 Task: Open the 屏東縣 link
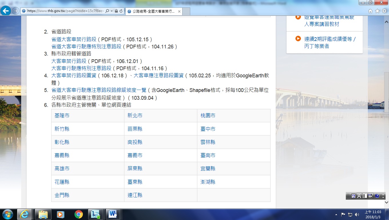pyautogui.click(x=135, y=168)
